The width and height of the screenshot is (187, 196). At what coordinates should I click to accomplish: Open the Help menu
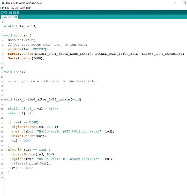coord(29,8)
